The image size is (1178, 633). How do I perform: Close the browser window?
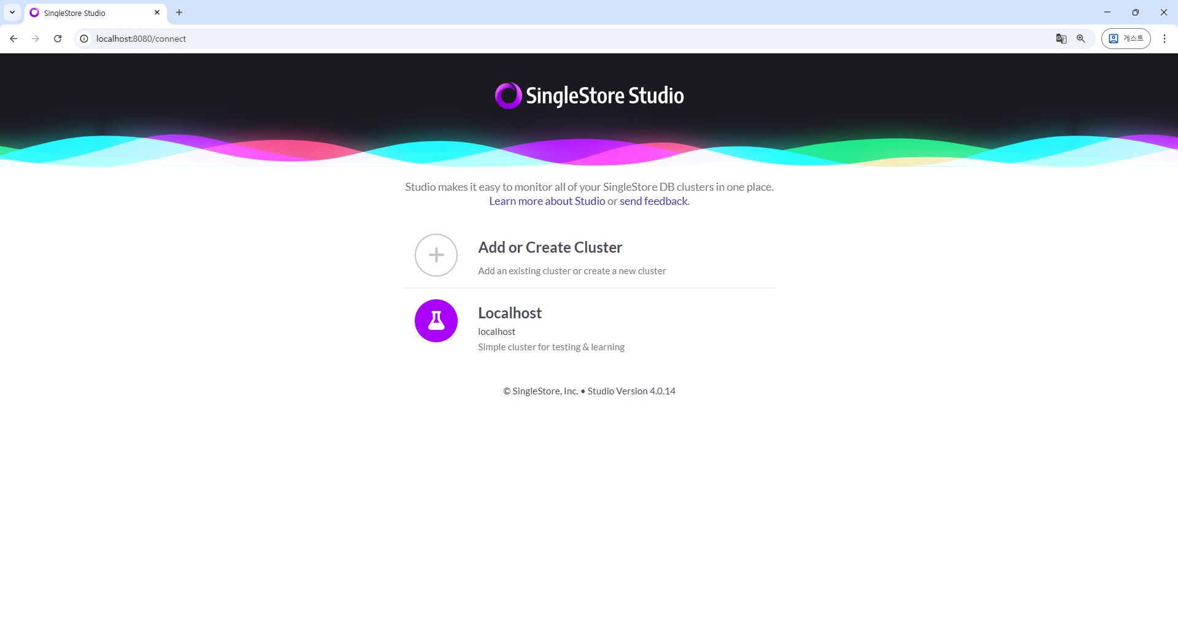(x=1164, y=12)
